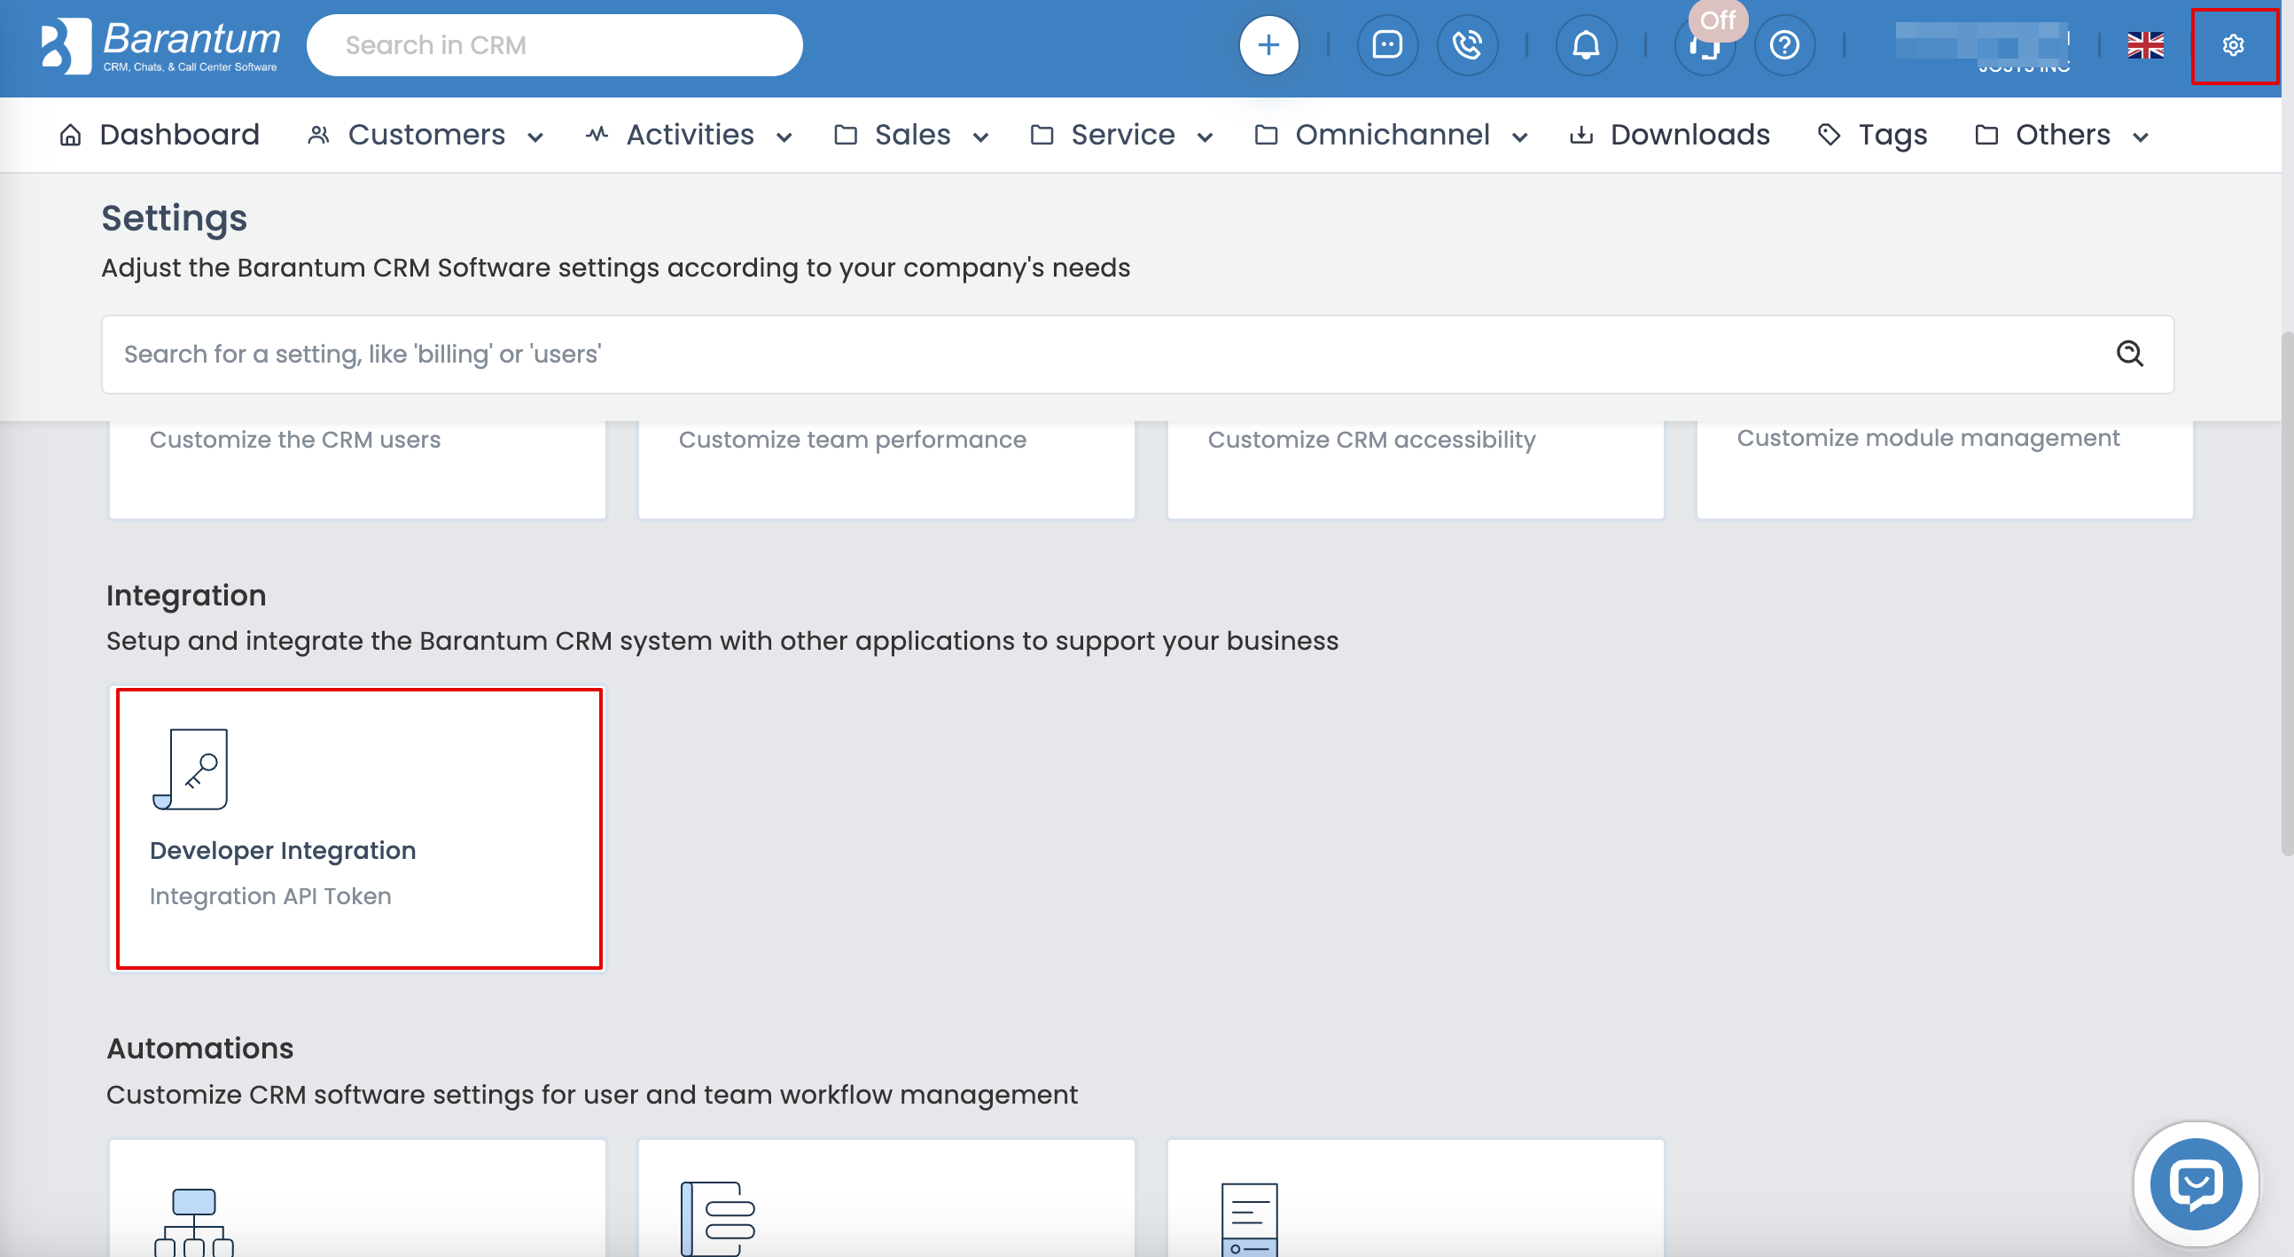Screen dimensions: 2294x1257
Task: Click the plus quick-add button
Action: 1268,44
